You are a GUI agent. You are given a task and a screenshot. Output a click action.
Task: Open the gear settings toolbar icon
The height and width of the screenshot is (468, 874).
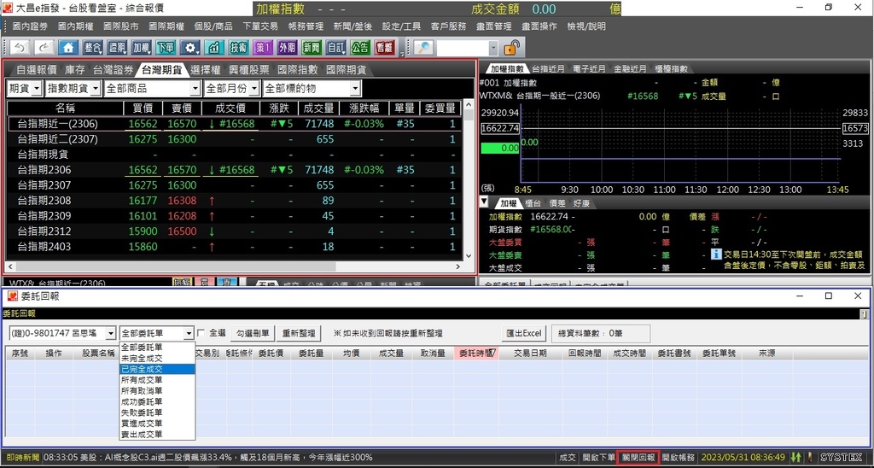coord(190,48)
